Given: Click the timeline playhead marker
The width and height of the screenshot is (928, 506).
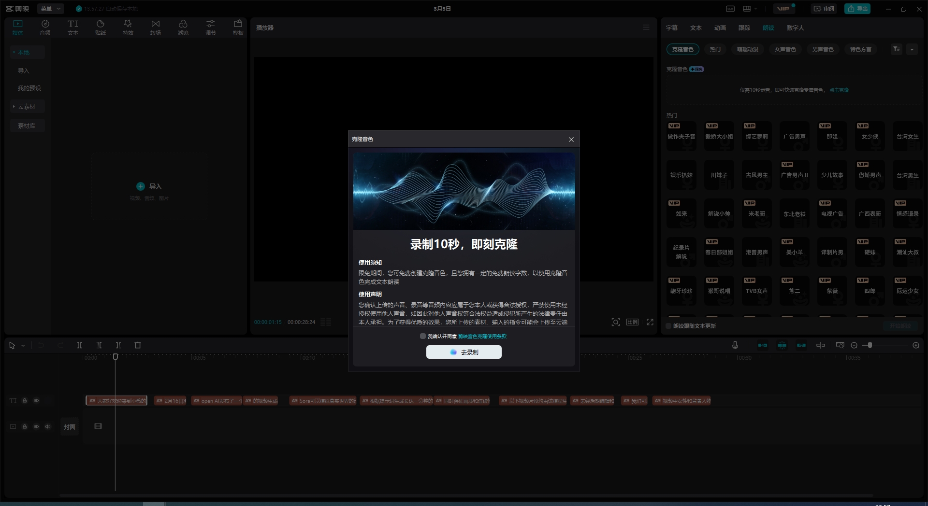Looking at the screenshot, I should click(x=116, y=357).
